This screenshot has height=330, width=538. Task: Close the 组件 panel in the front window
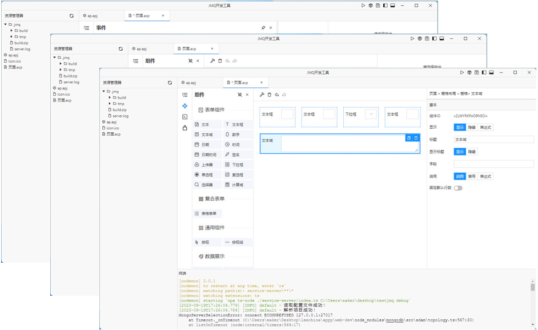247,95
